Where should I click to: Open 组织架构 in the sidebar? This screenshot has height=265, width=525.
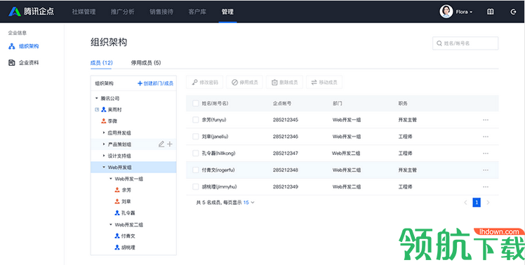coord(24,46)
